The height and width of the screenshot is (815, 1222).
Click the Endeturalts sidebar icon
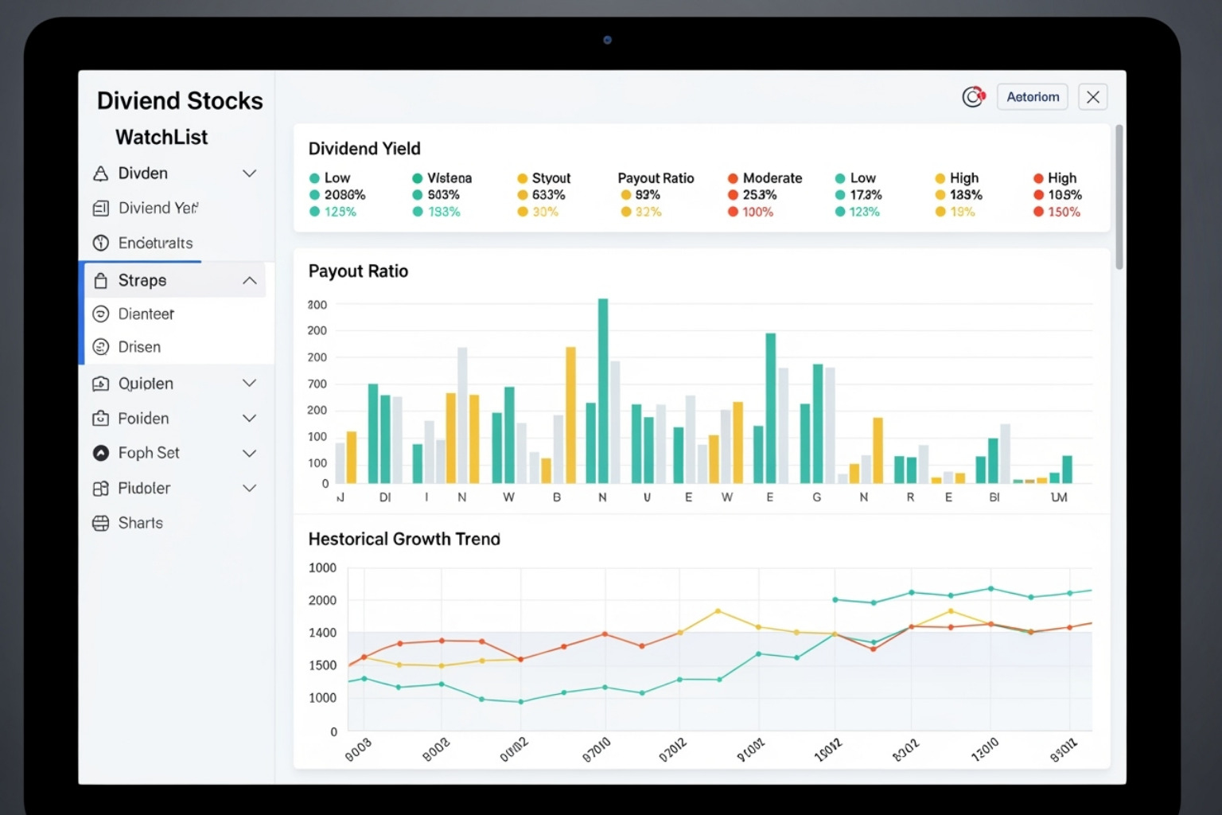[101, 244]
